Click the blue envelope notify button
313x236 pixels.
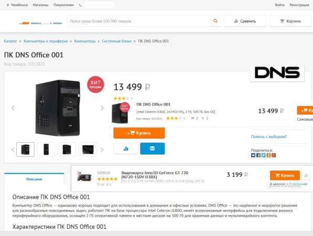(153, 148)
